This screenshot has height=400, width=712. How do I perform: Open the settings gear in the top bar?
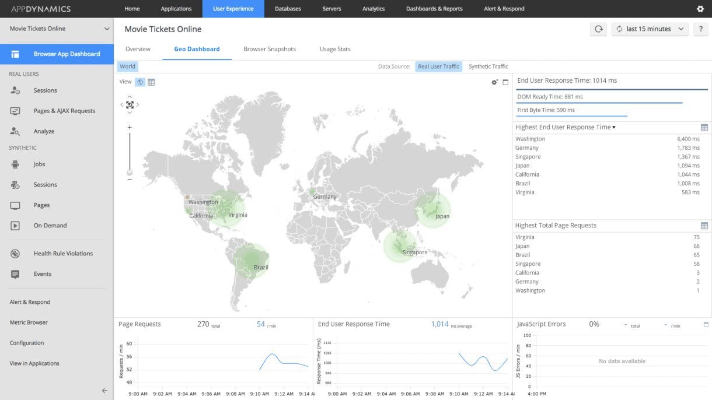pyautogui.click(x=700, y=9)
